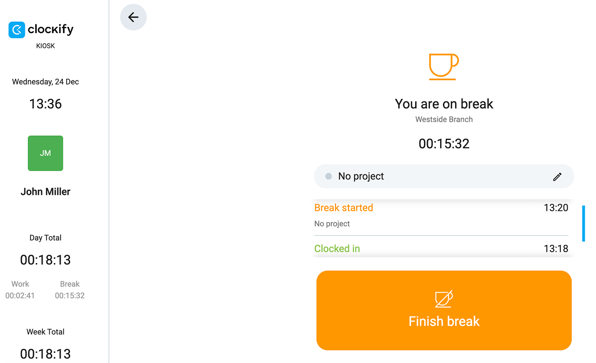Click the 00:15:32 break timer
Screen dimensions: 596x363
click(x=444, y=143)
